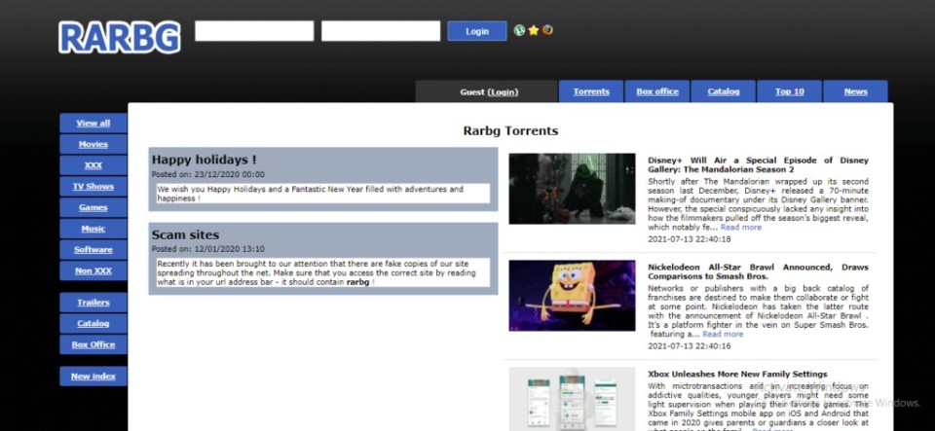Click timestamp 2021-07-13 22:40:18
This screenshot has height=431, width=935.
(x=689, y=239)
